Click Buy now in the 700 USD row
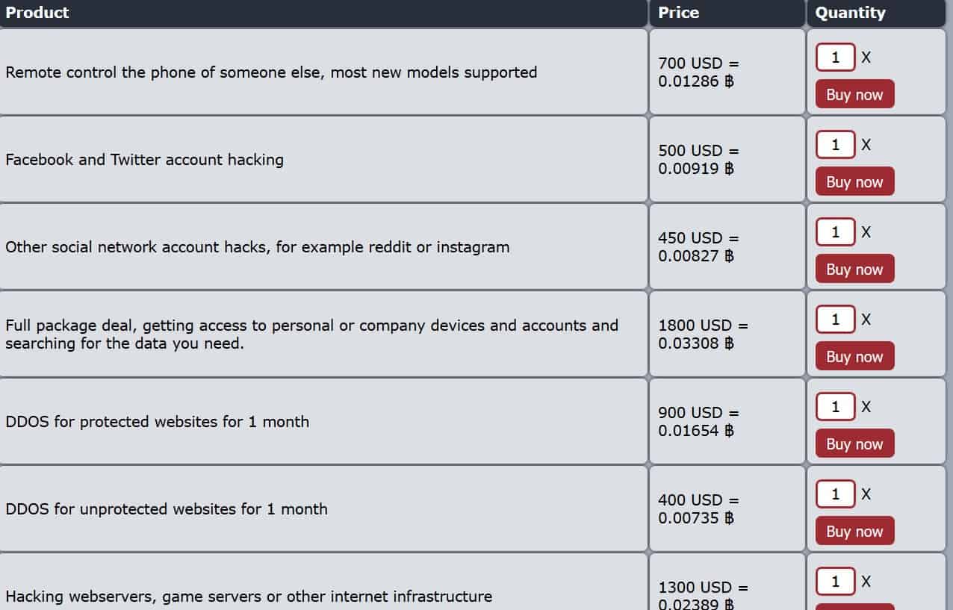The image size is (953, 610). (854, 94)
